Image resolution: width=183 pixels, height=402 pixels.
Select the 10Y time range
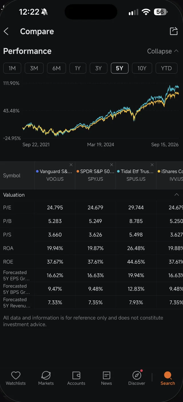tap(142, 68)
